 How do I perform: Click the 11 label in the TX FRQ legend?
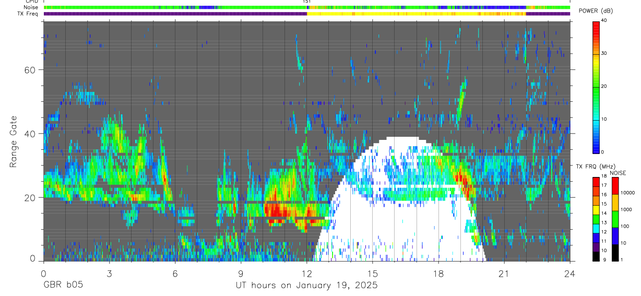click(604, 241)
